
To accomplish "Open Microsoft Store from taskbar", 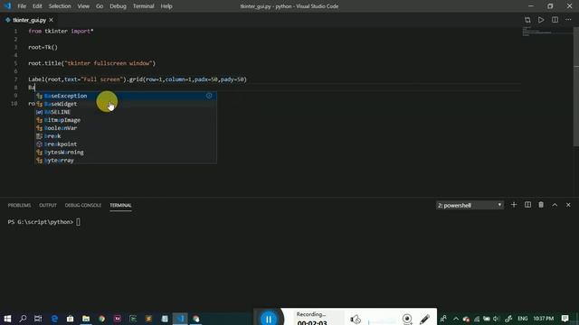I will pos(71,319).
